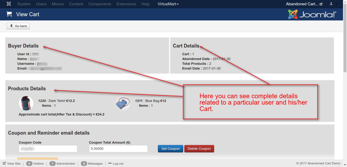Focus the Coupon Total Amount field
Viewport: 347px width, 167px height.
118,149
